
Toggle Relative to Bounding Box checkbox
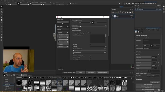(x=90, y=56)
